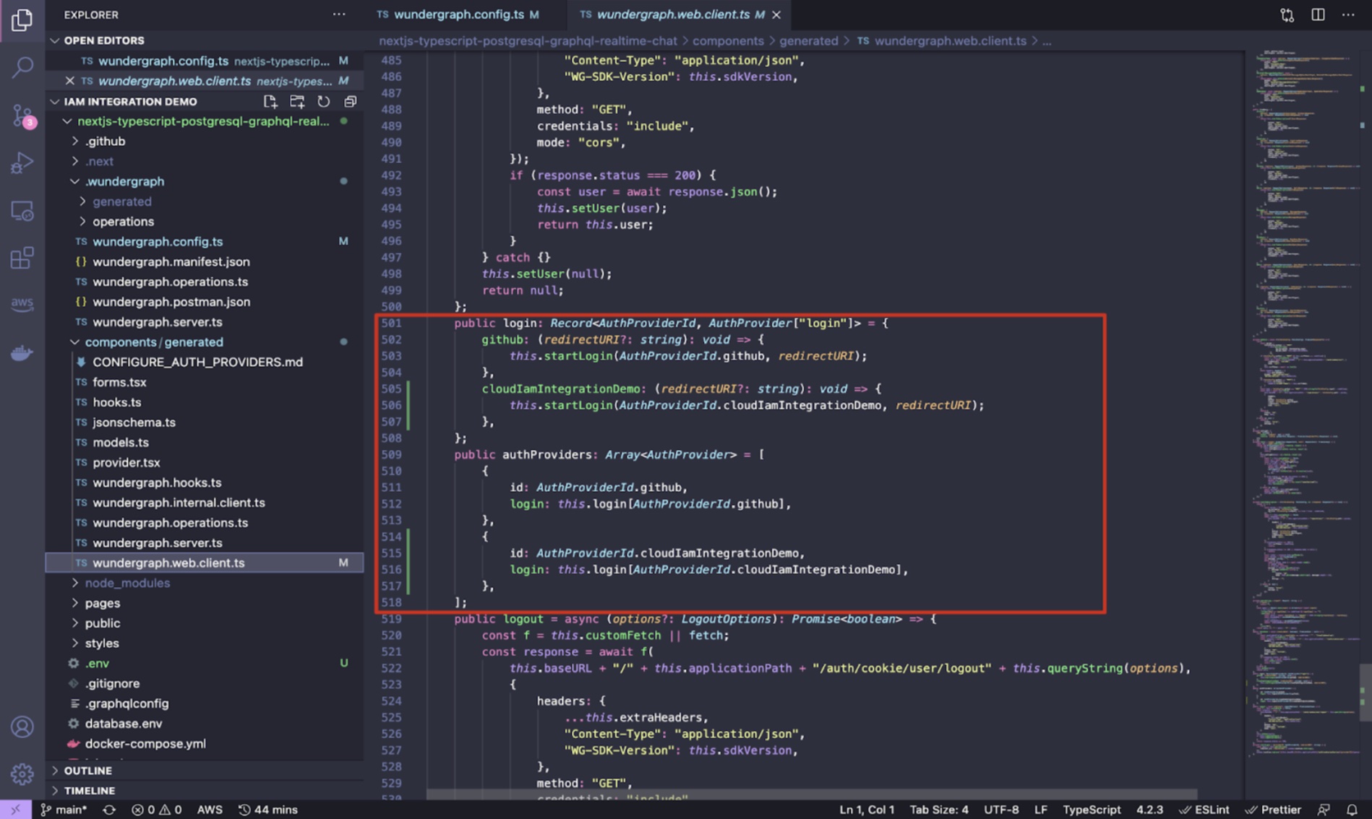Viewport: 1372px width, 819px height.
Task: Collapse all folders in explorer
Action: [350, 102]
